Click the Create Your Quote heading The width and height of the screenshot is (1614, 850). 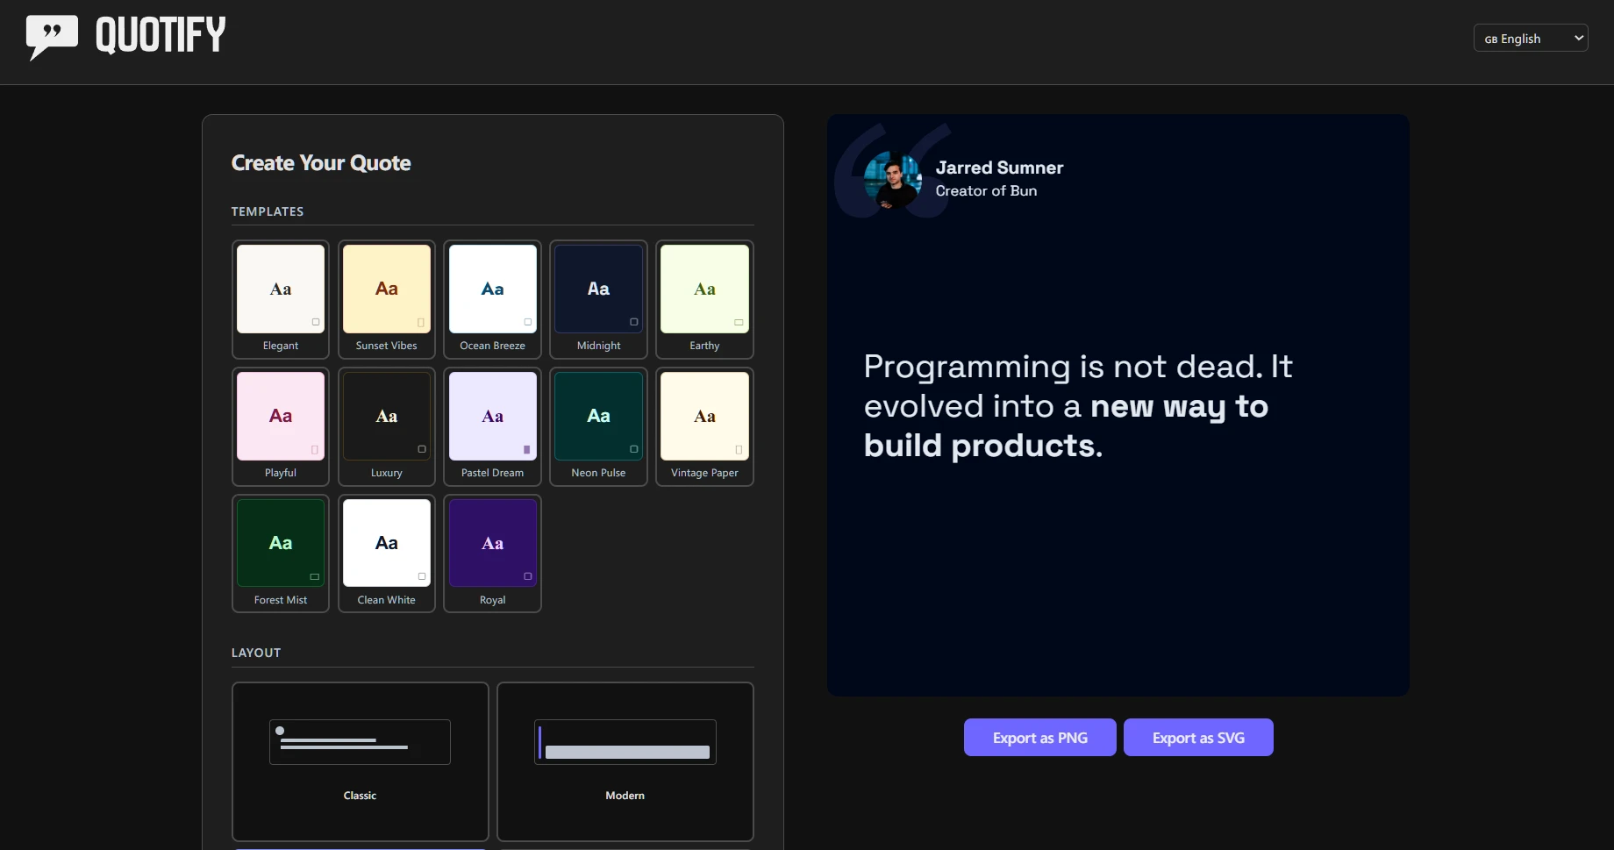pos(321,163)
